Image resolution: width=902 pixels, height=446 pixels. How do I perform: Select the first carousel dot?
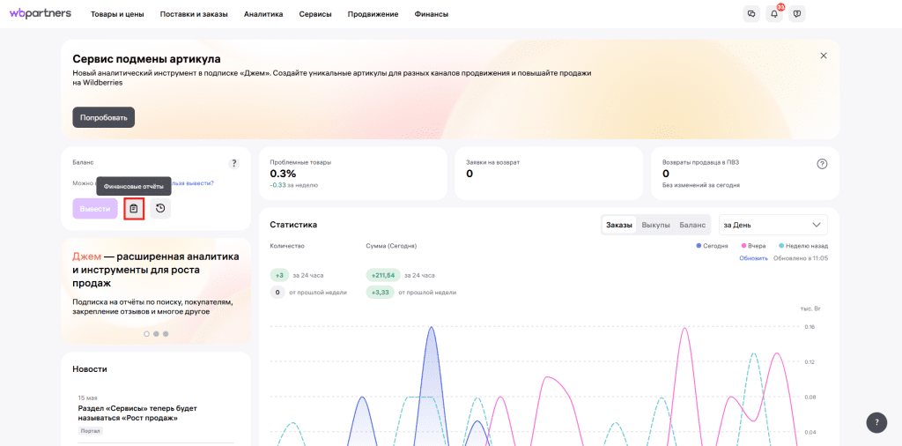pos(147,334)
